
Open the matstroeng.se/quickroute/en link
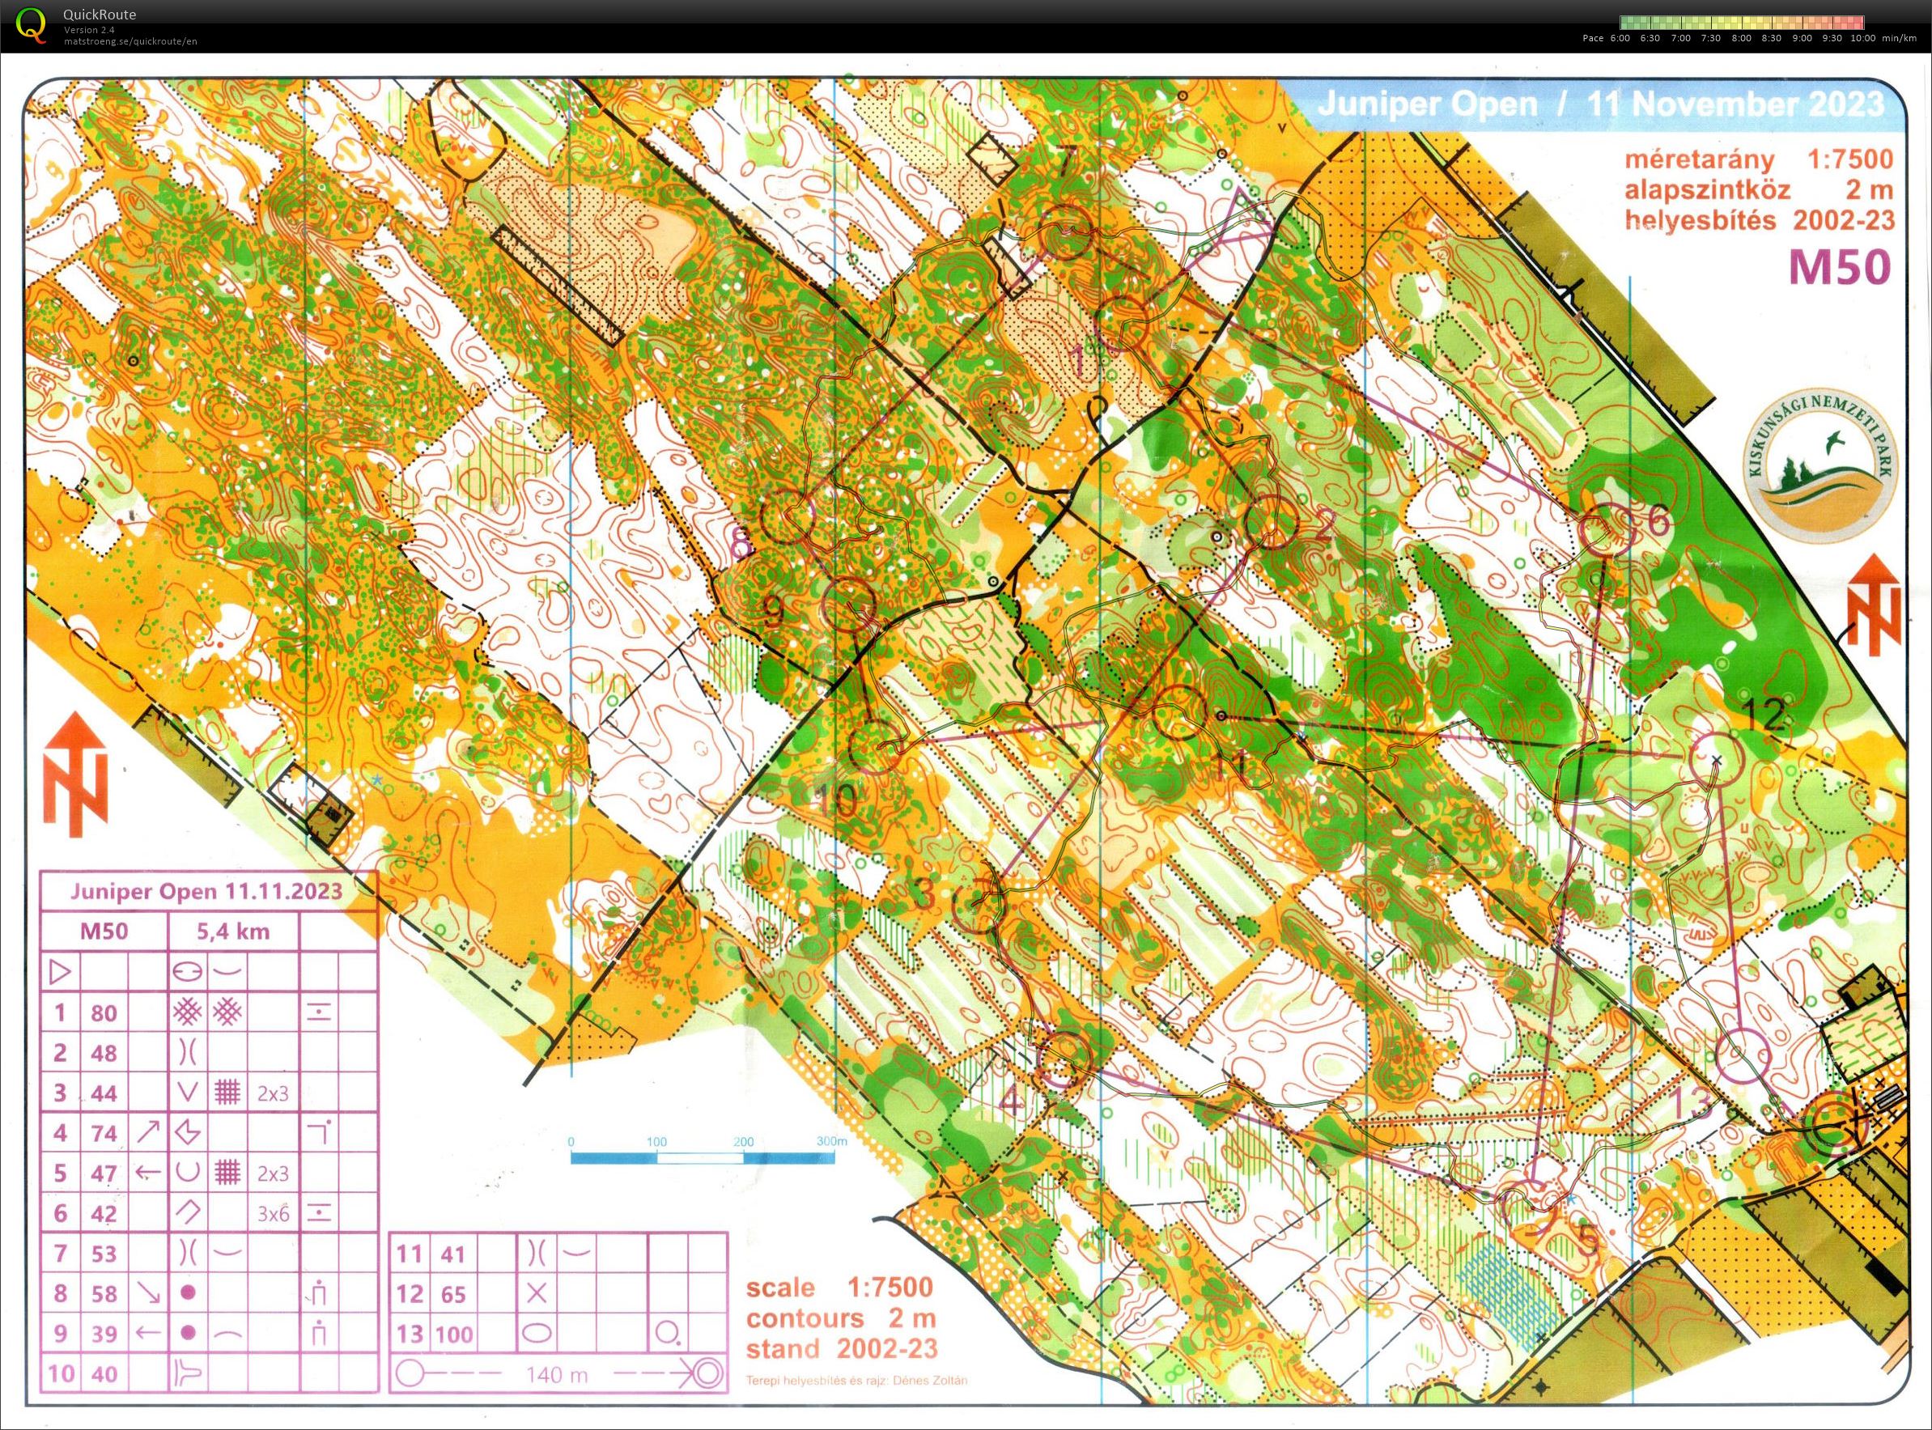pyautogui.click(x=130, y=41)
